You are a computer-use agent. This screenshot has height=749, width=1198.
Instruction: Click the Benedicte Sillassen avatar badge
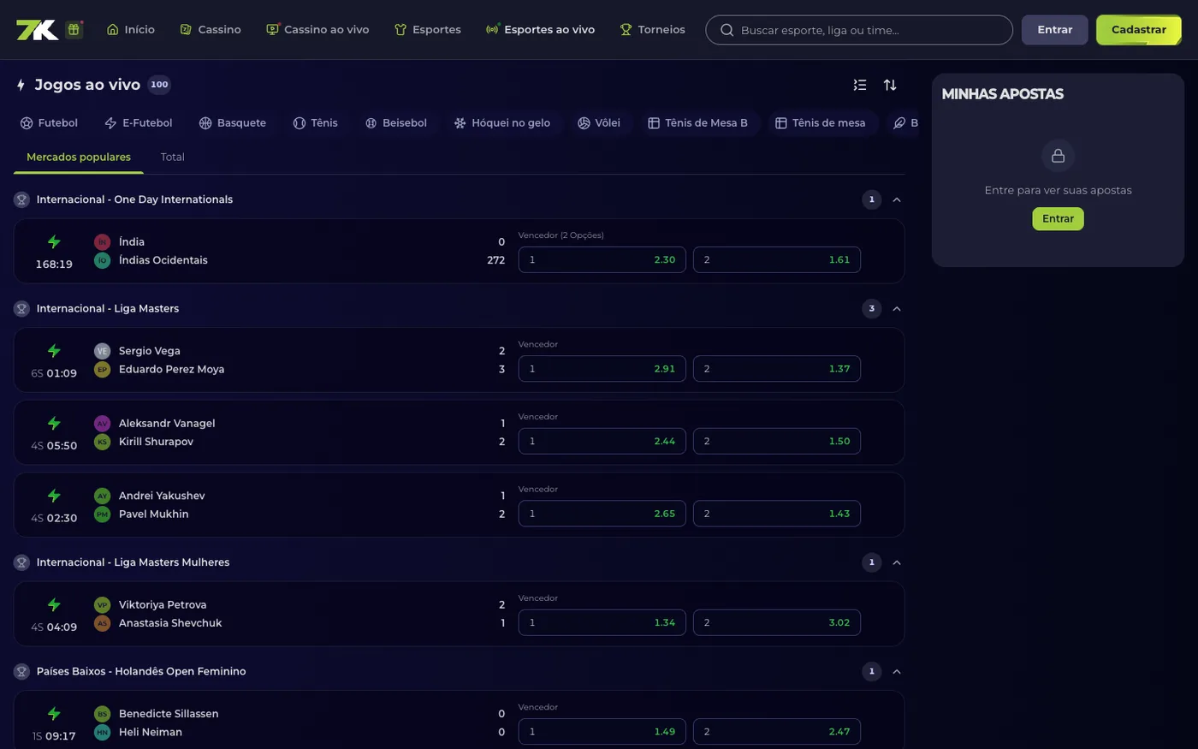point(103,714)
